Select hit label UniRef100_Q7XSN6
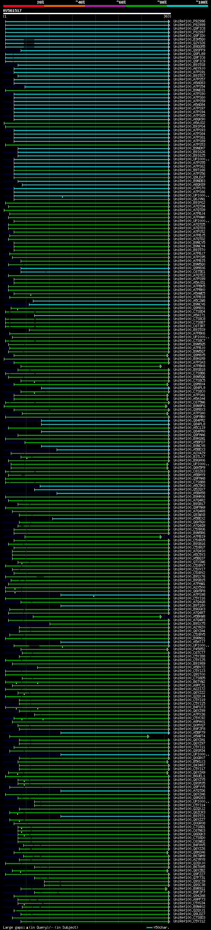 (189, 562)
